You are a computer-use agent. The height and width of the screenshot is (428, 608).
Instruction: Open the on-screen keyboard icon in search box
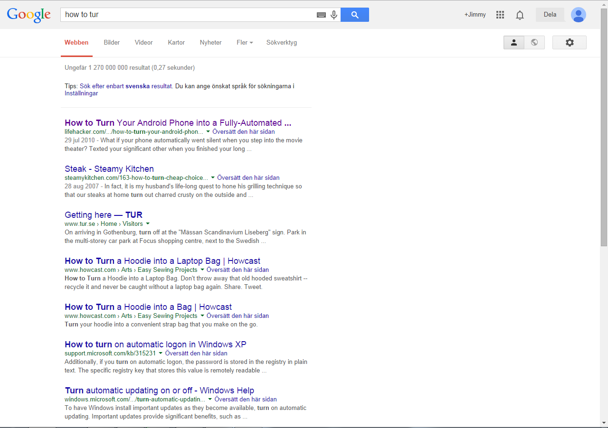(322, 15)
